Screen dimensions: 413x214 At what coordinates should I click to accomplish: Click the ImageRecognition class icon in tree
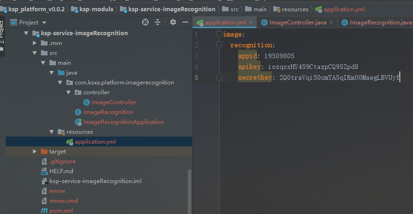[78, 112]
